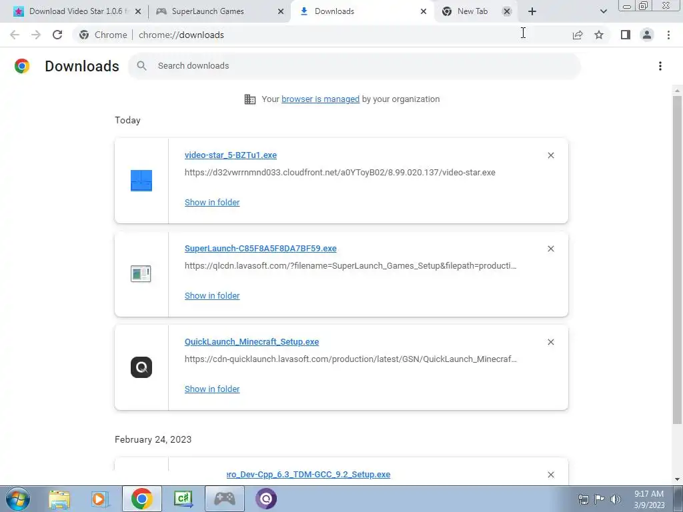Click the browser forward arrow

pyautogui.click(x=36, y=35)
